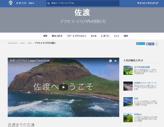Click the 佐渡までの交通 heading
The width and height of the screenshot is (164, 127).
(21, 125)
